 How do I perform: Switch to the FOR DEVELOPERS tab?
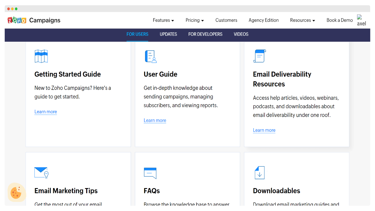click(205, 34)
